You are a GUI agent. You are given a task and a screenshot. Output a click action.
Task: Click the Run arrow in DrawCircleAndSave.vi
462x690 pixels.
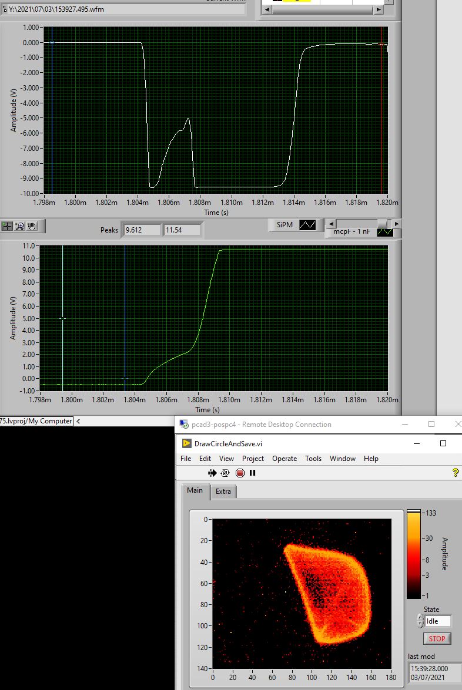(x=212, y=473)
